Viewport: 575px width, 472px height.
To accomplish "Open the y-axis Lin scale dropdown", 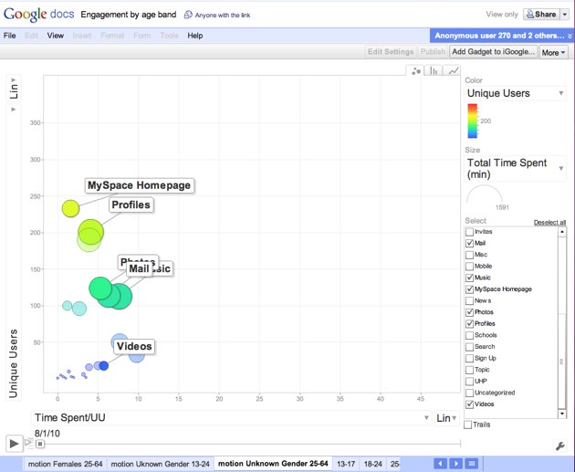I will (x=14, y=88).
